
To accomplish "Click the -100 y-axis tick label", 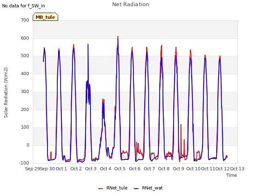I will pyautogui.click(x=24, y=163).
